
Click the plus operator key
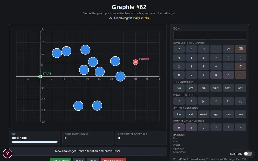(x=203, y=75)
